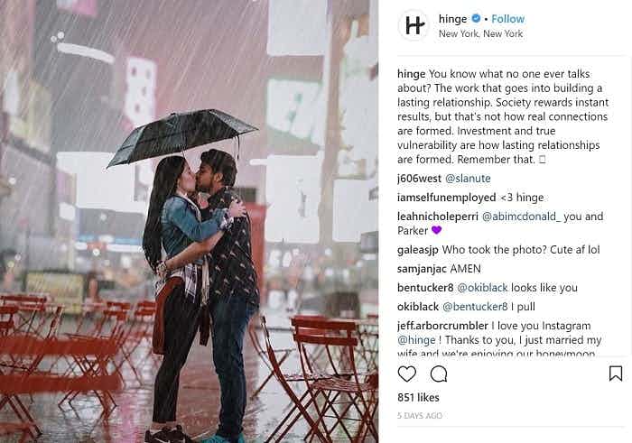This screenshot has width=632, height=443.
Task: Like the post with the heart icon
Action: tap(406, 374)
